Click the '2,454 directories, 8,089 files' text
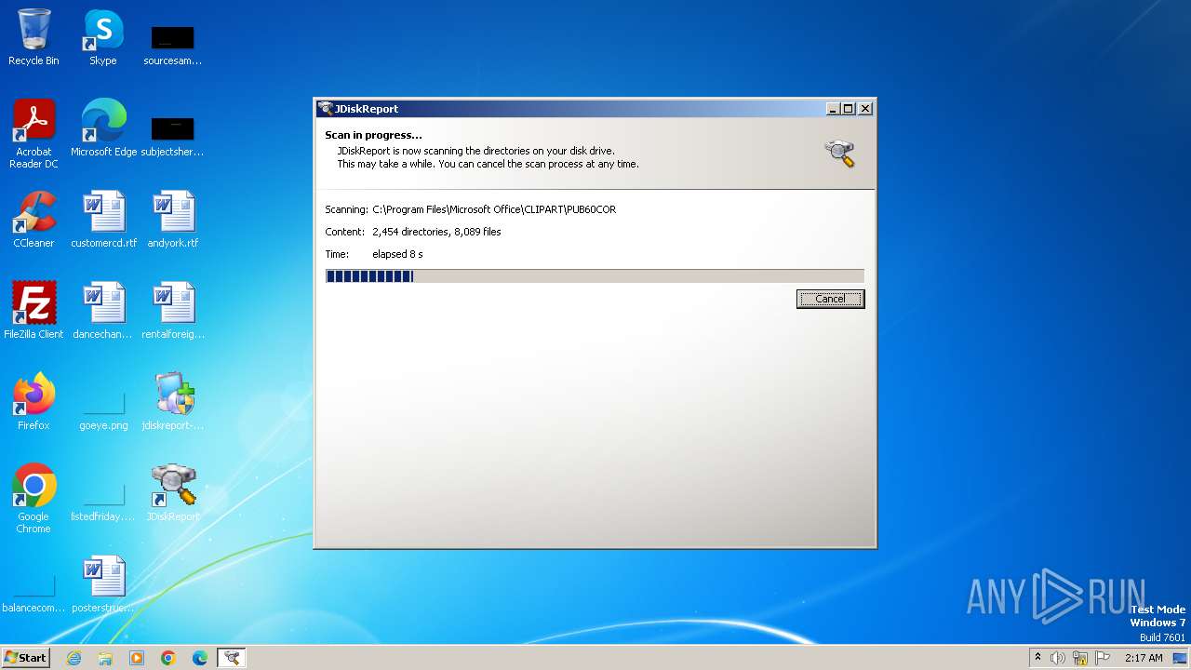Image resolution: width=1191 pixels, height=670 pixels. 436,232
